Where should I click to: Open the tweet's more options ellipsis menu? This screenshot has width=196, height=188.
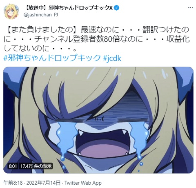(190, 8)
